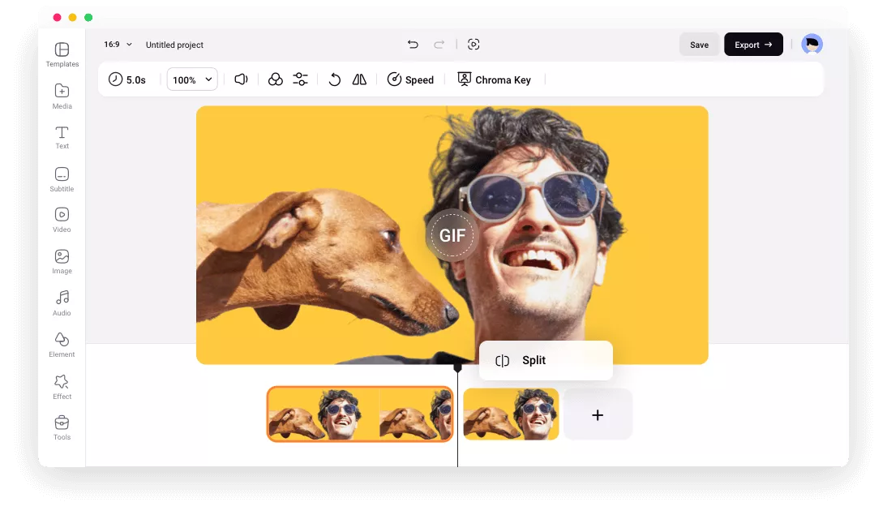The height and width of the screenshot is (515, 887).
Task: Open the Templates panel
Action: pos(62,54)
